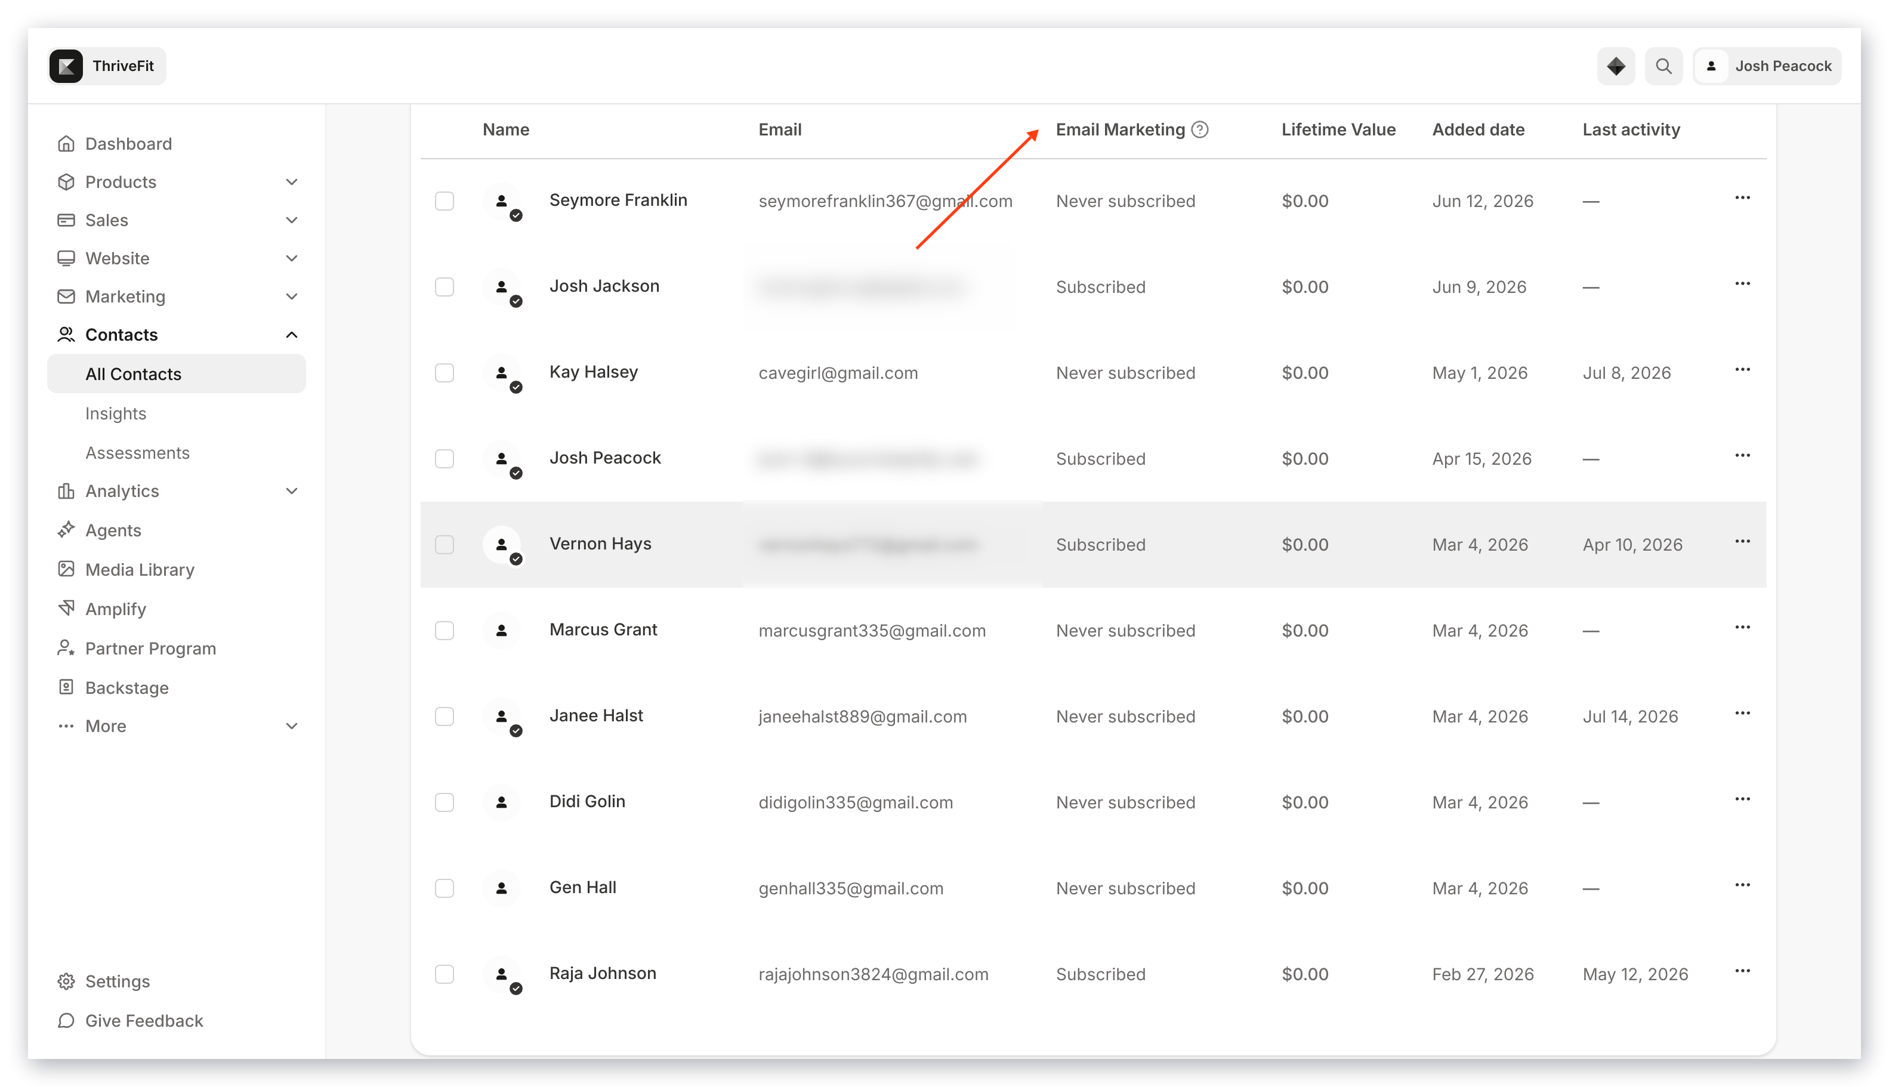
Task: Expand the Analytics chevron
Action: click(x=291, y=490)
